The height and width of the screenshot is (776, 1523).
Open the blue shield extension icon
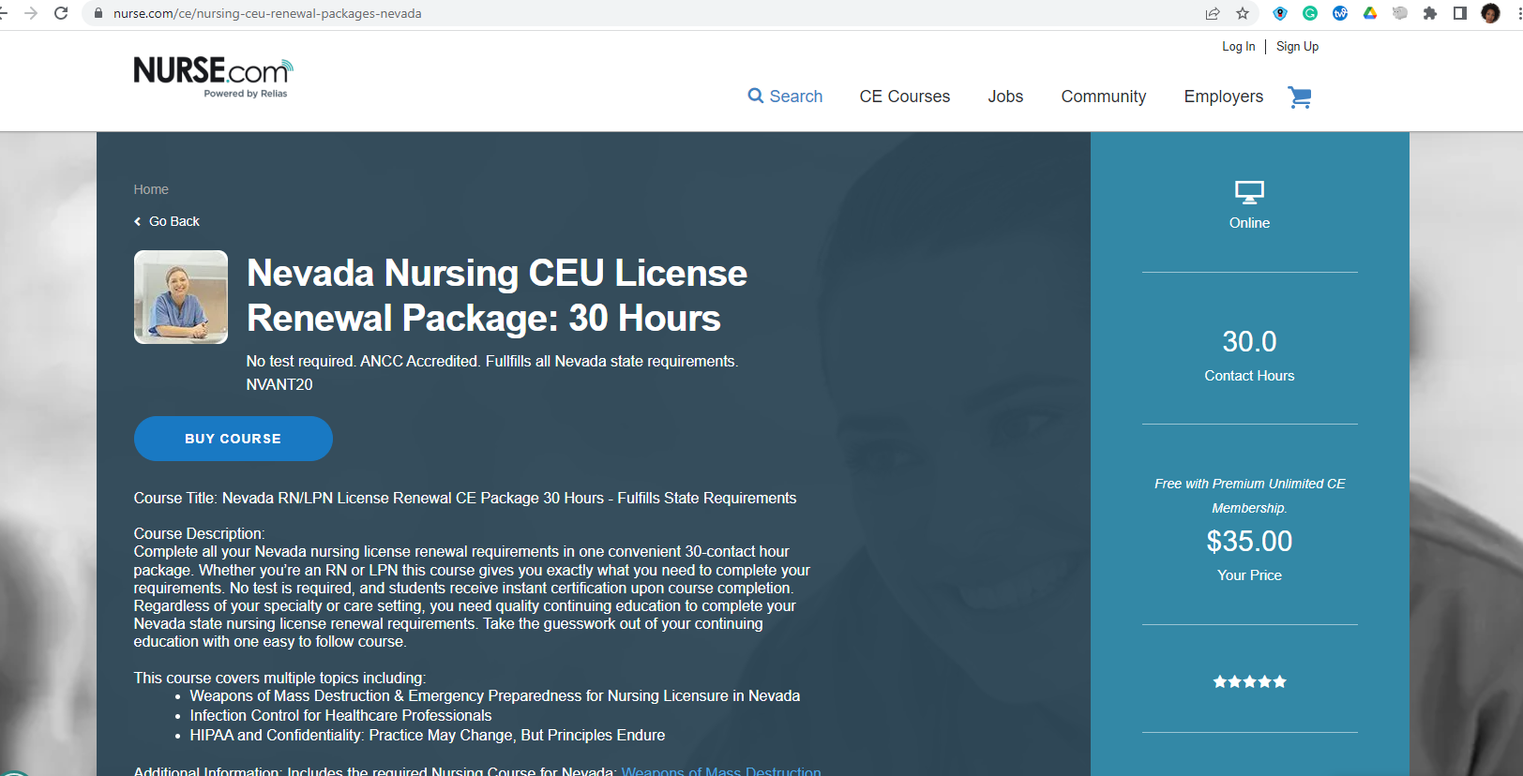(x=1280, y=13)
